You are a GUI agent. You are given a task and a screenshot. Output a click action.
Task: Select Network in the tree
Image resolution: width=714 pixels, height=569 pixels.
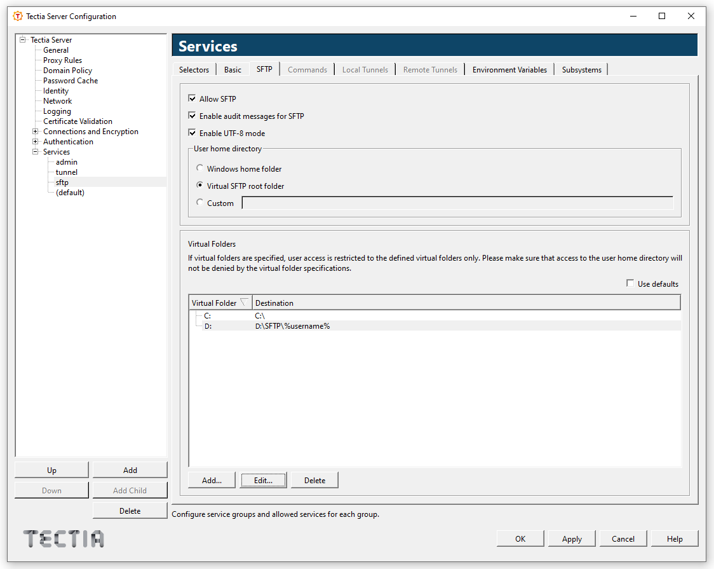pos(57,101)
